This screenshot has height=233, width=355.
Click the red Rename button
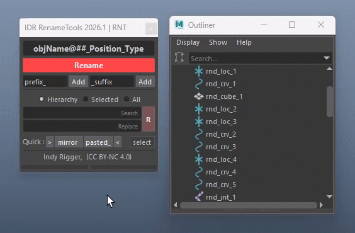point(89,65)
